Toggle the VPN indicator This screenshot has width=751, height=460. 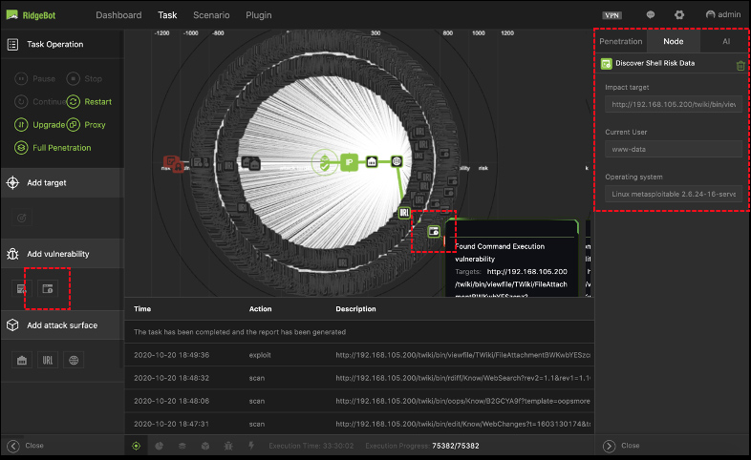point(612,15)
